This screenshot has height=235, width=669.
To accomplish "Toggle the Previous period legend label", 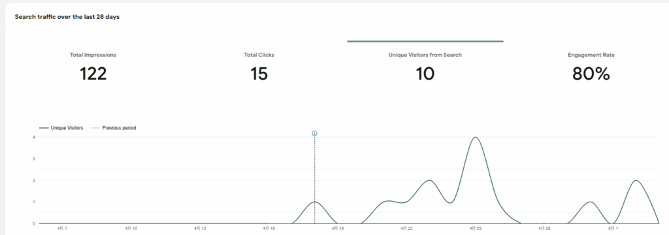I will (x=119, y=128).
